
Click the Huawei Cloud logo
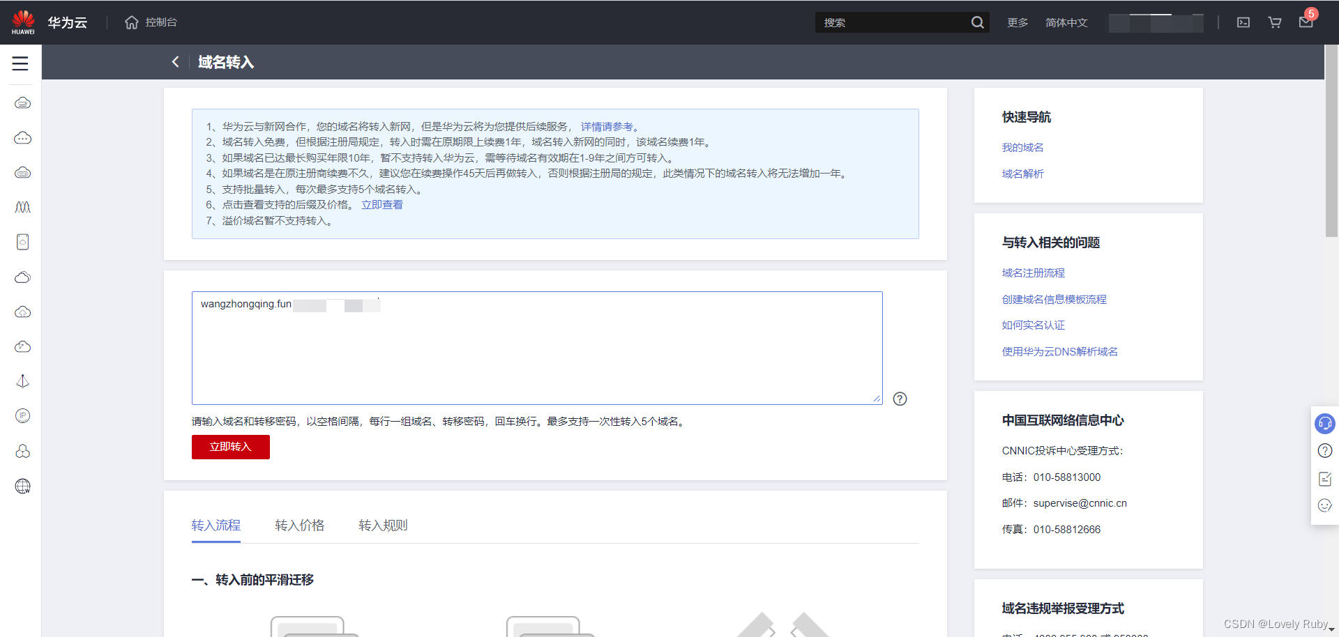click(23, 22)
